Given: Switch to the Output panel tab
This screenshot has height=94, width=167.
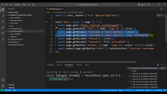Looking at the screenshot, I should pos(59,65).
